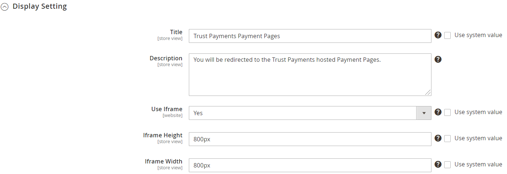Select the Iframe Height input field
This screenshot has width=507, height=174.
point(310,139)
